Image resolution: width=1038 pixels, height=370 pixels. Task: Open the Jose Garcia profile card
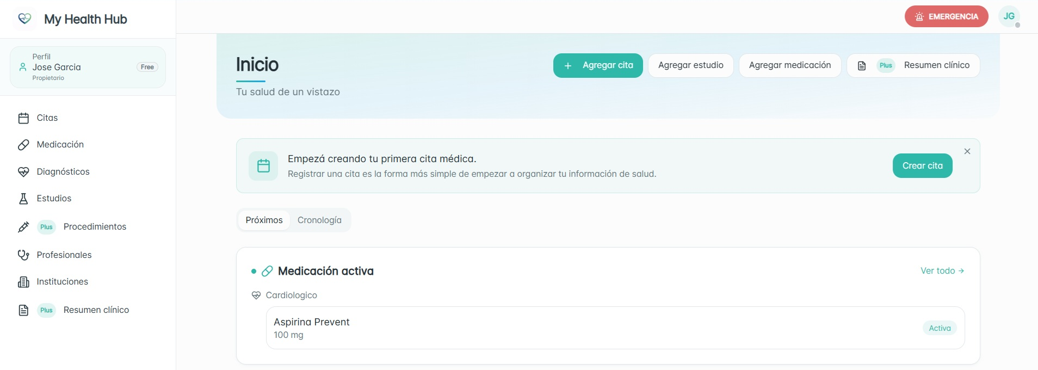[88, 67]
